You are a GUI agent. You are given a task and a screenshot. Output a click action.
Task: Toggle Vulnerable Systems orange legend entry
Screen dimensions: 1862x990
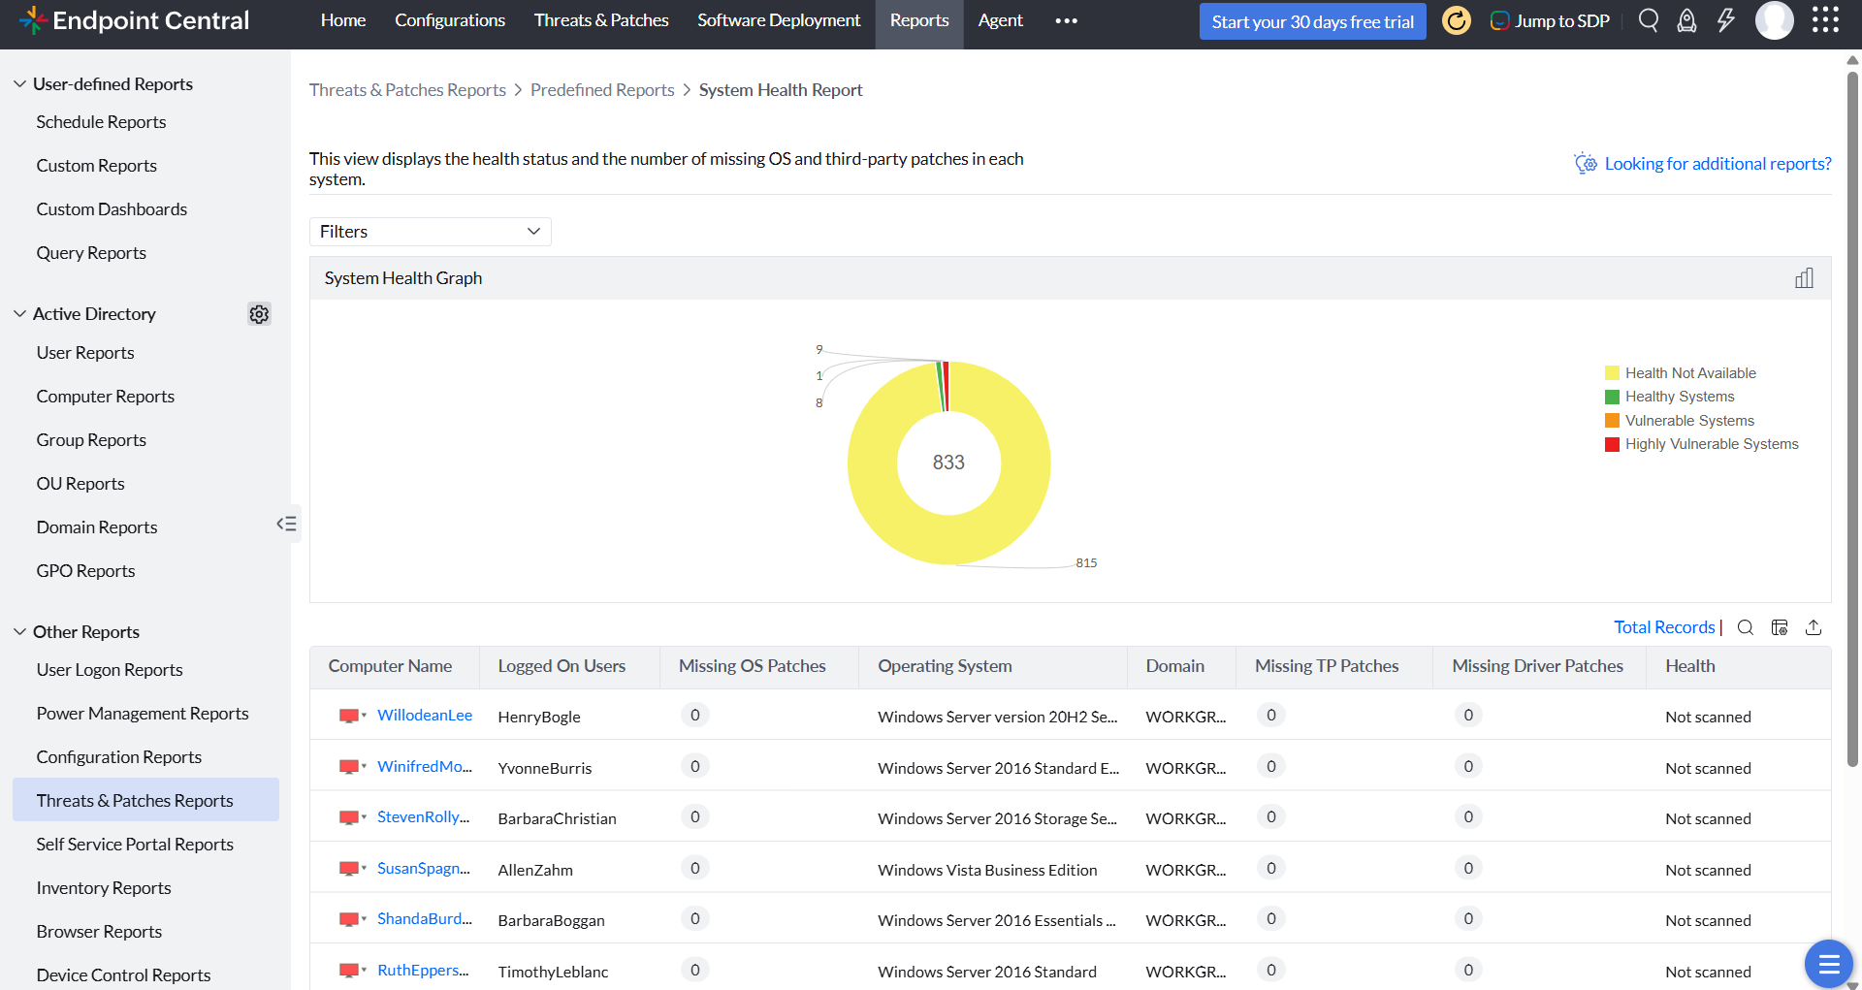(1679, 421)
